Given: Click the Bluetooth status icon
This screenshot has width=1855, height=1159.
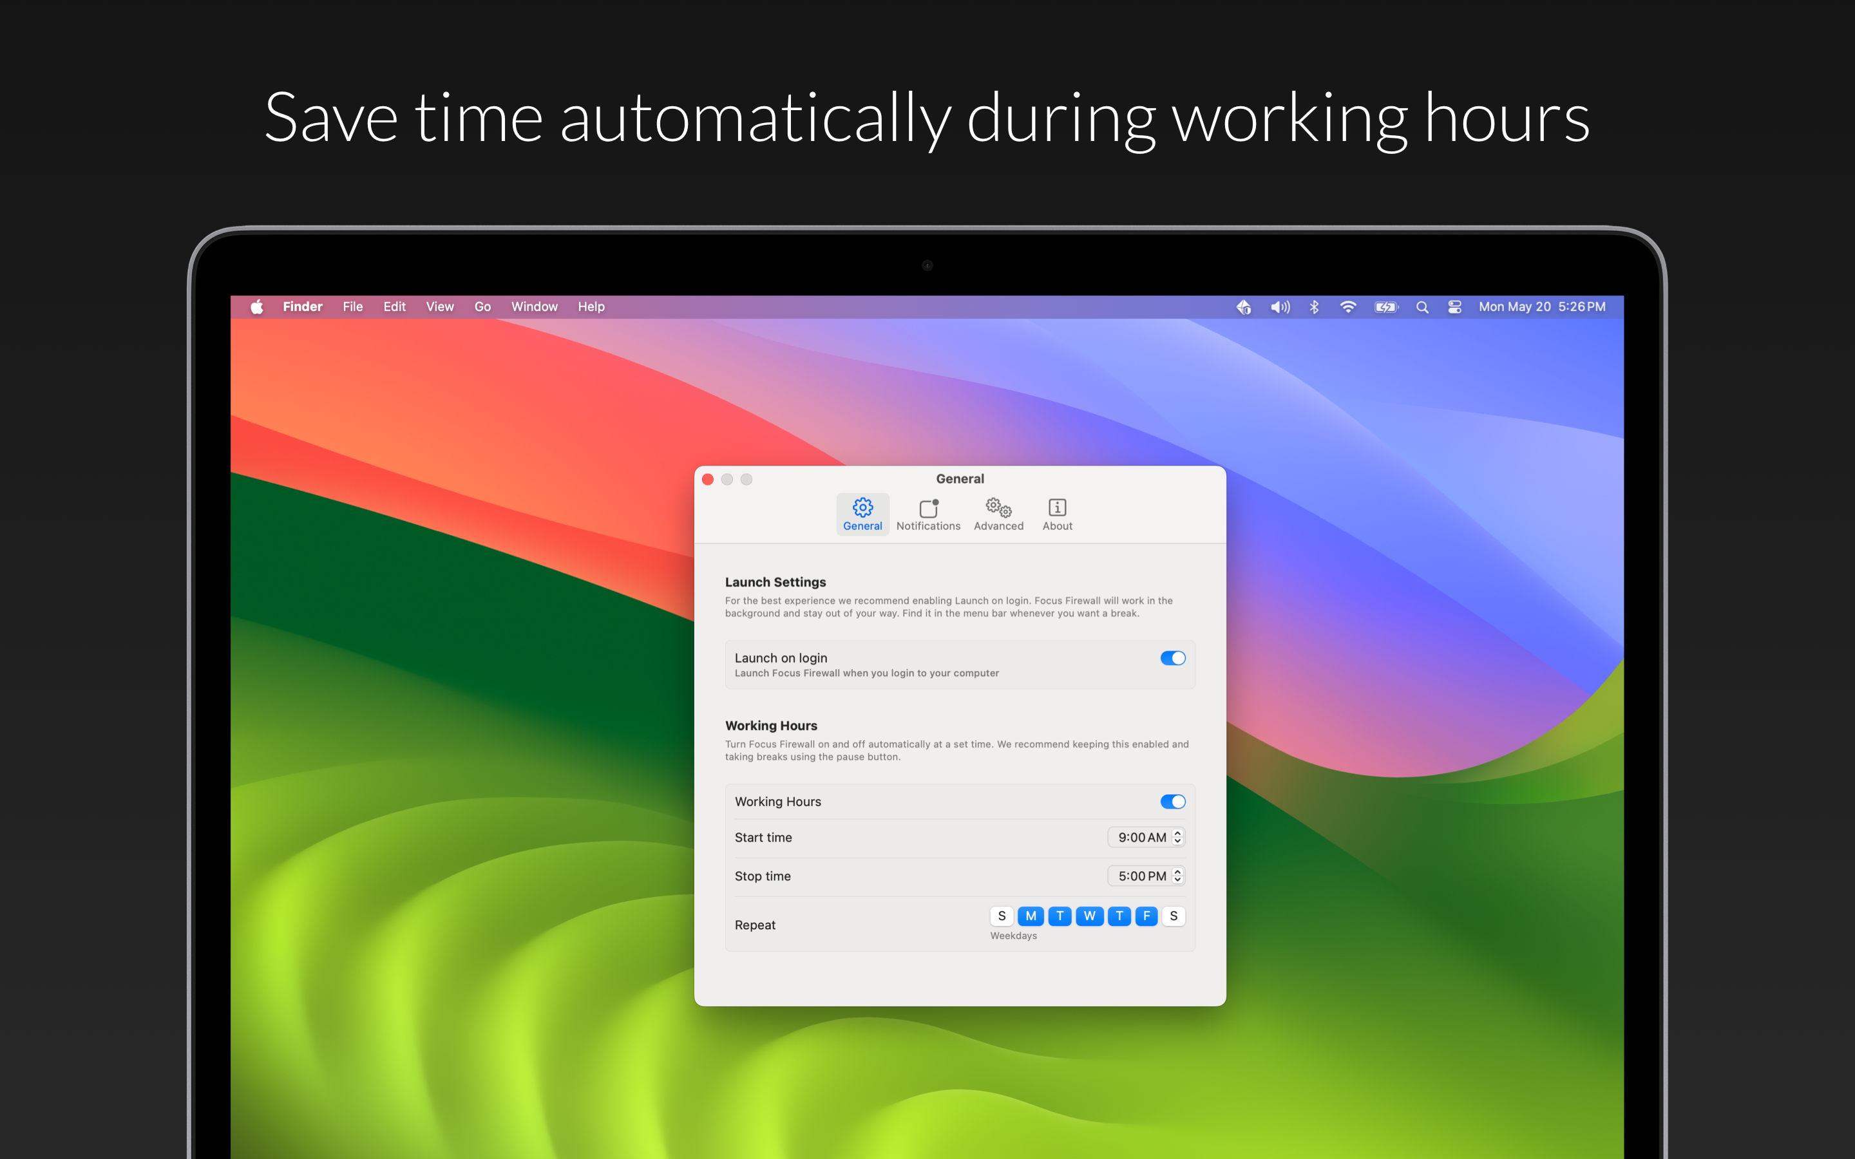Looking at the screenshot, I should (1314, 306).
